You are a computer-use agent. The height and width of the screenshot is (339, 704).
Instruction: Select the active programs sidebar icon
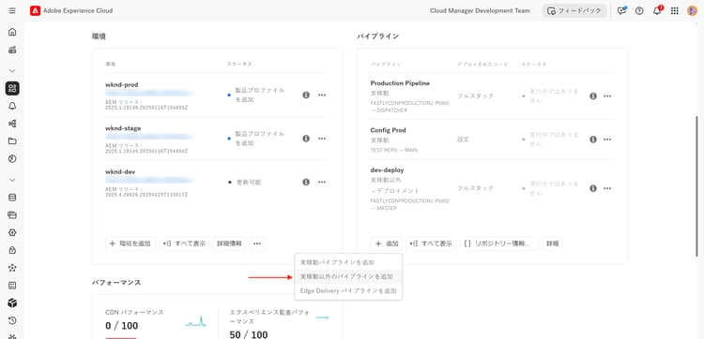[12, 88]
